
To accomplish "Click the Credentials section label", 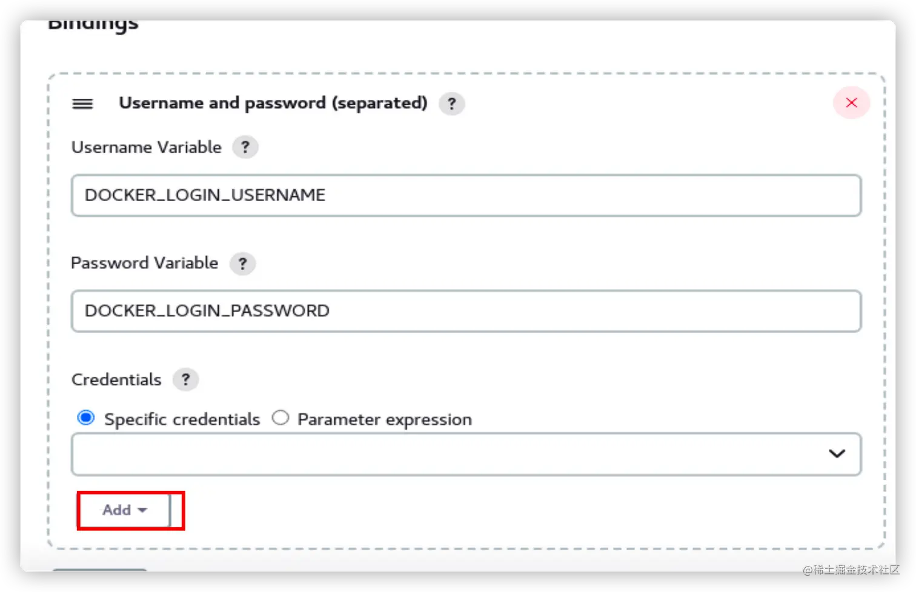I will click(116, 380).
